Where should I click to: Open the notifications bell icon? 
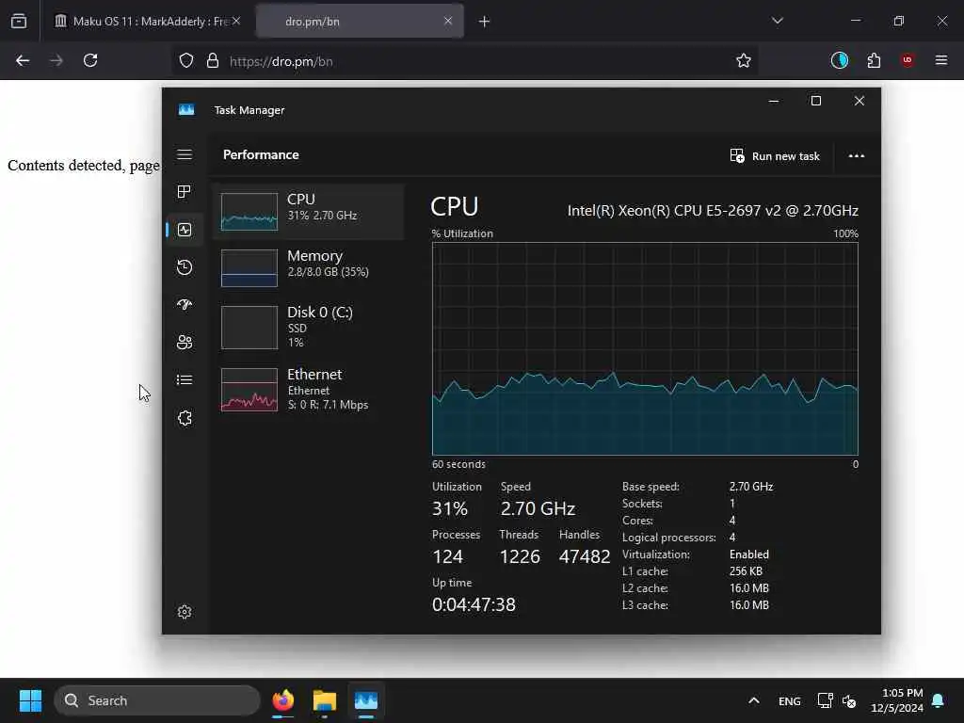click(939, 700)
